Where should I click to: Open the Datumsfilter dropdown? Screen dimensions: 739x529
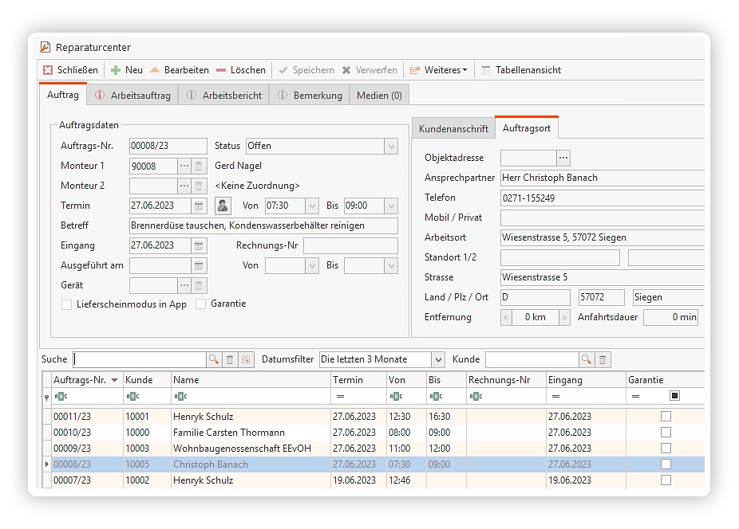[x=437, y=360]
